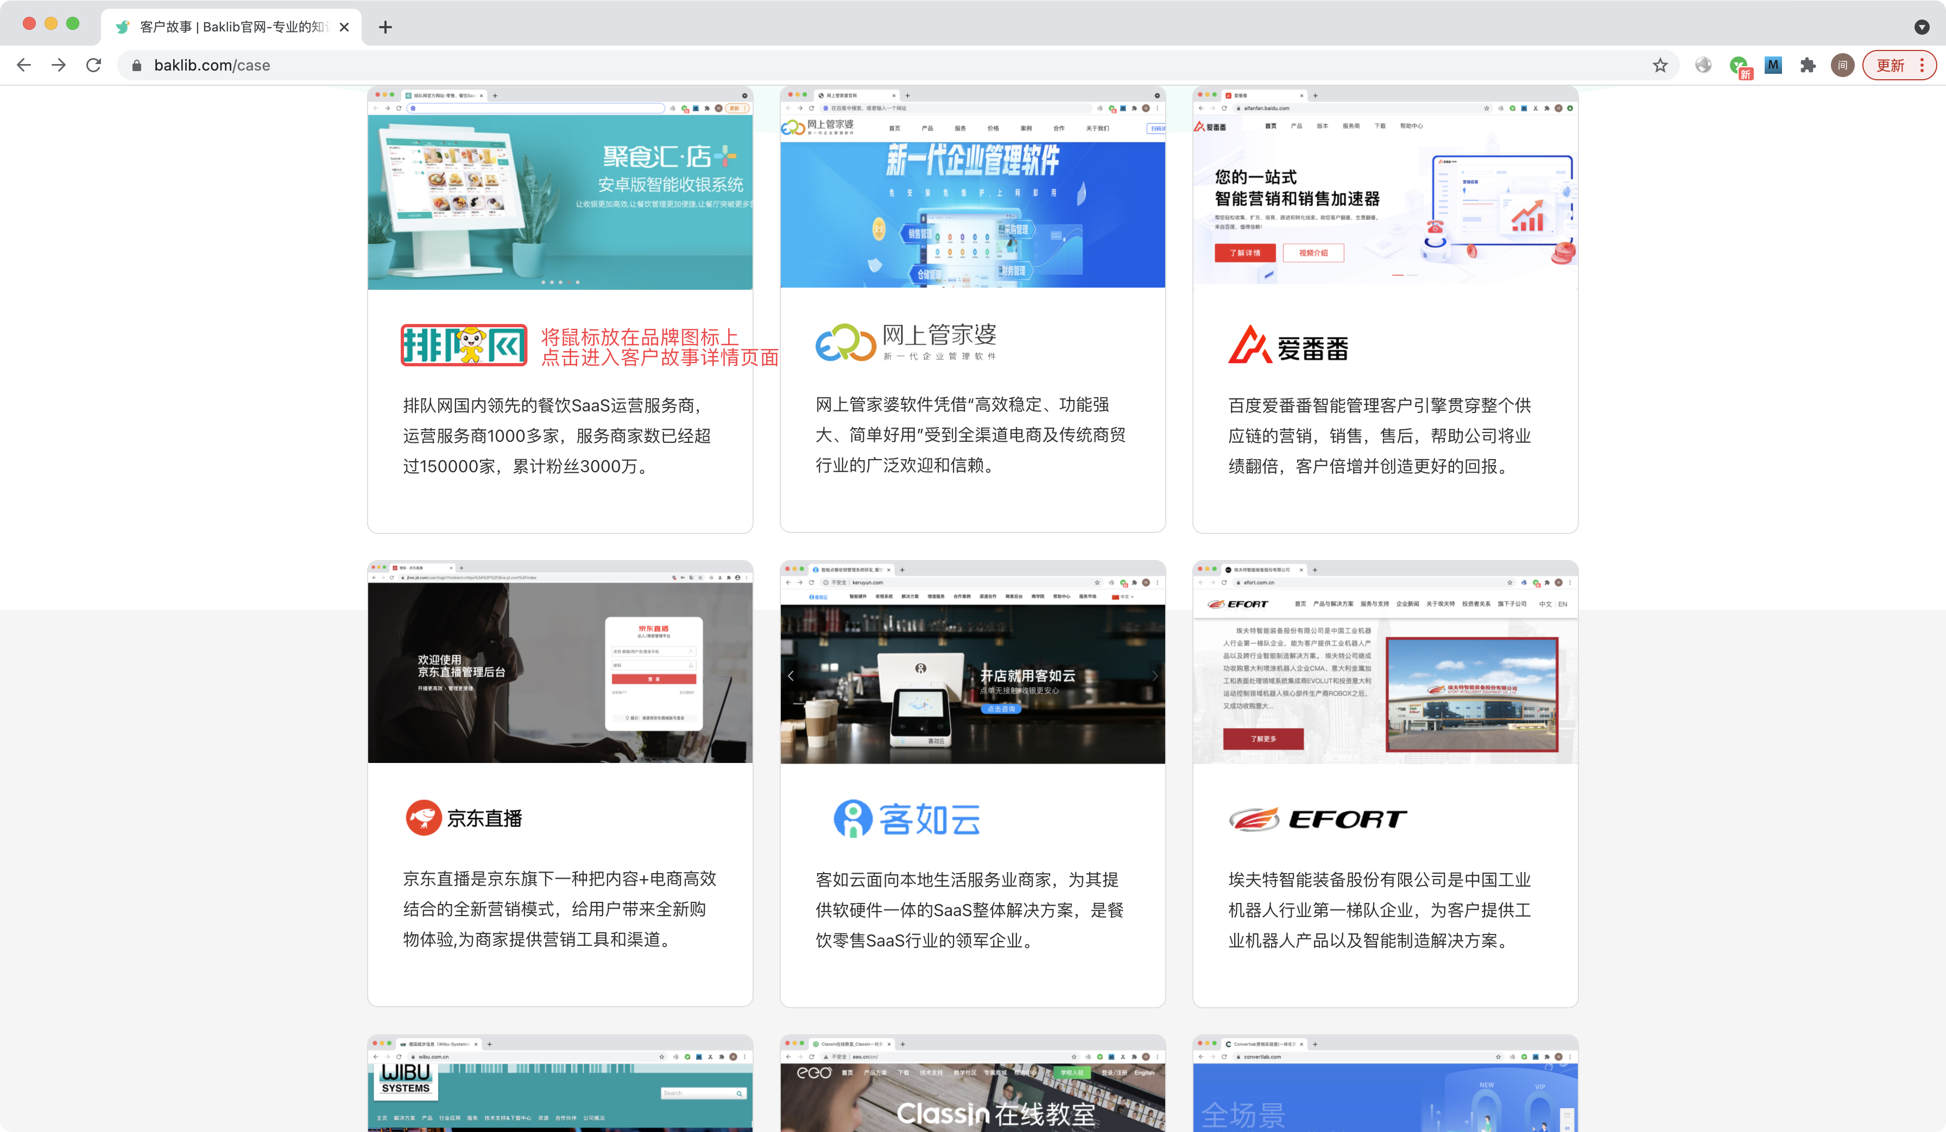Open the gray globe extension icon

coord(1703,66)
